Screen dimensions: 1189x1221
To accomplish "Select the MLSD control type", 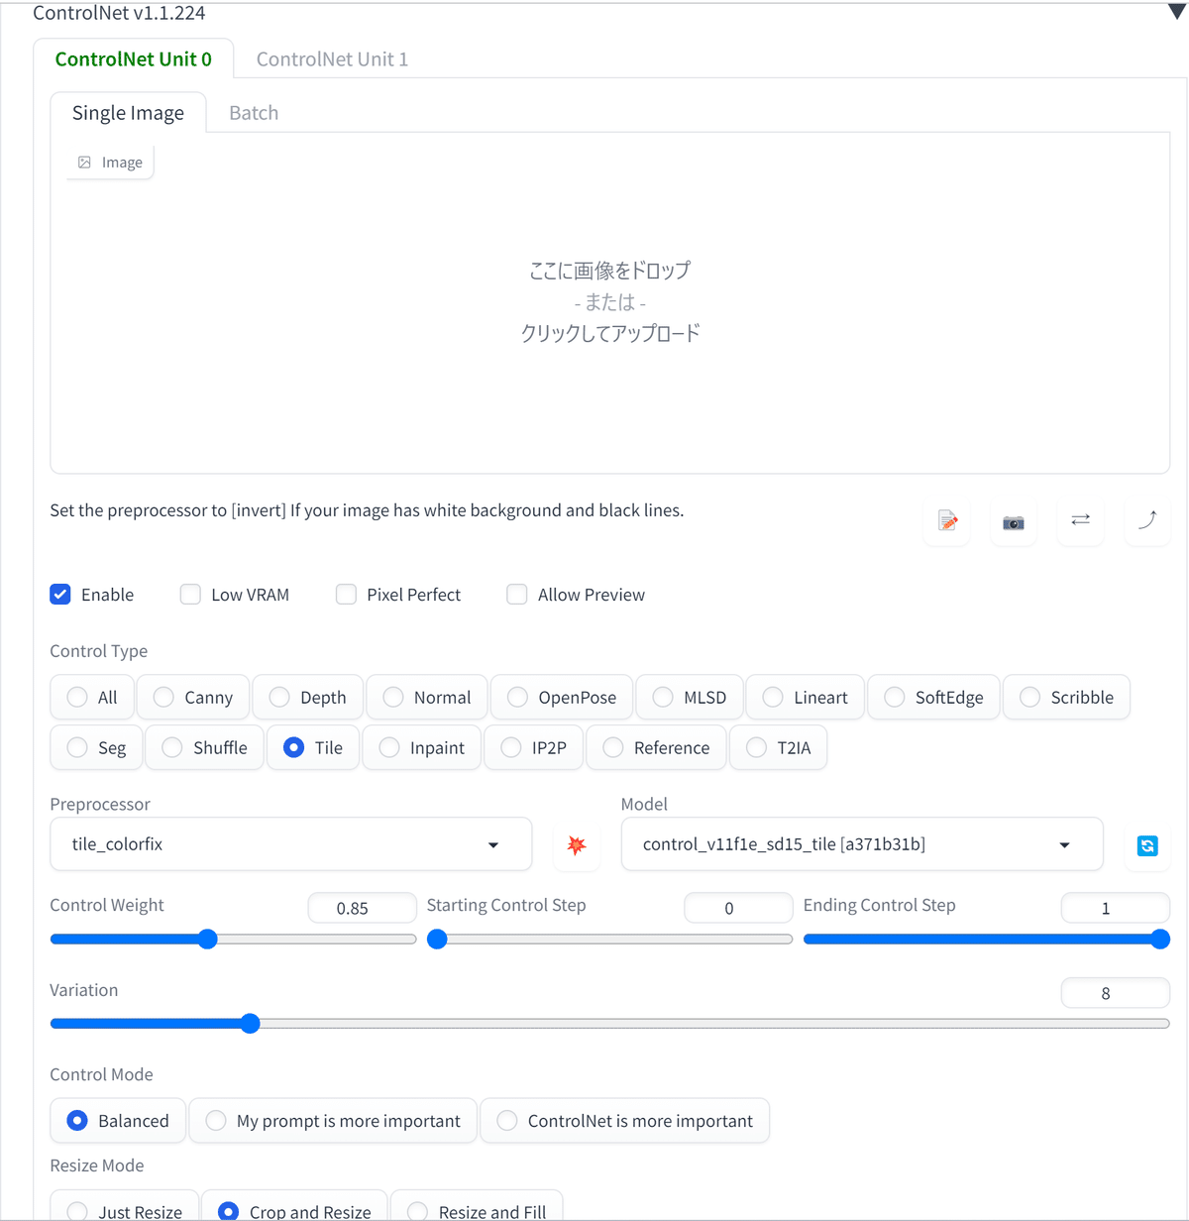I will pos(690,697).
